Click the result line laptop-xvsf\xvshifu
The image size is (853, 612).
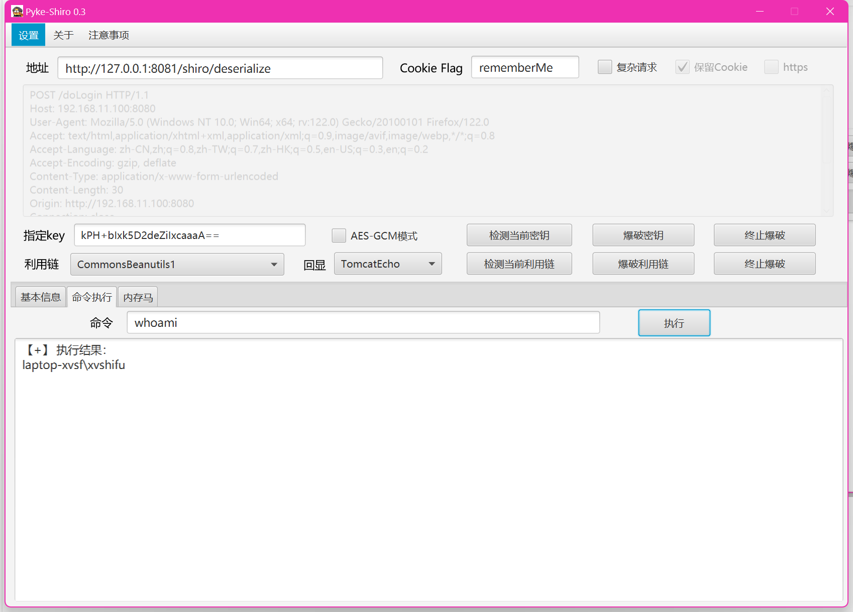pyautogui.click(x=74, y=365)
